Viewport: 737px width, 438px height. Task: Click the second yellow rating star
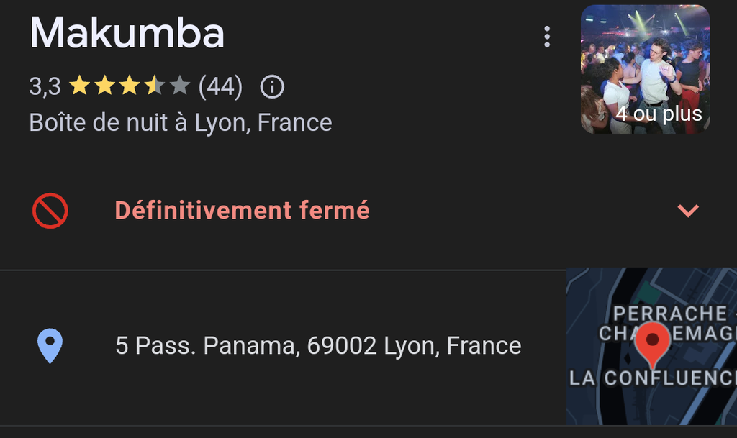pos(104,88)
